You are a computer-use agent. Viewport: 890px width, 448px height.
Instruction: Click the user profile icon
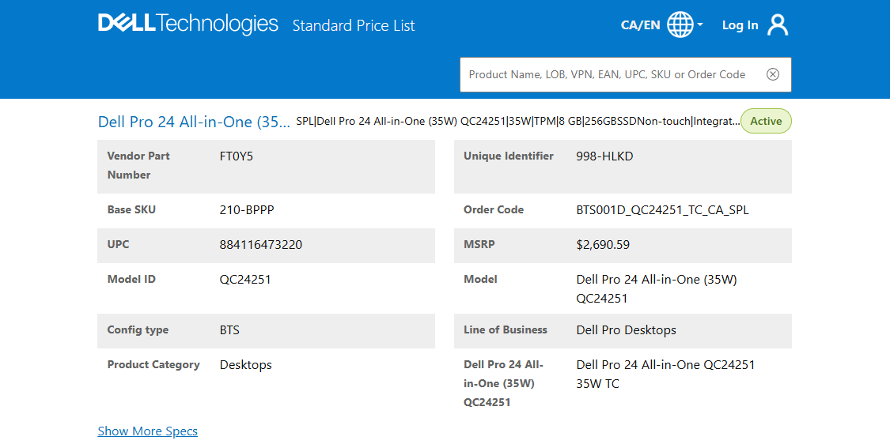[778, 25]
